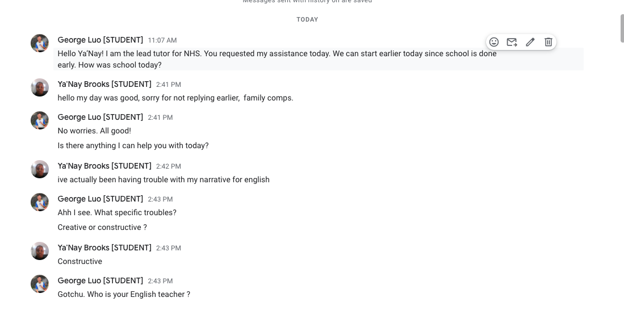Click George's avatar beside 'Ahh I see' message
Viewport: 624px width, 310px height.
point(40,202)
